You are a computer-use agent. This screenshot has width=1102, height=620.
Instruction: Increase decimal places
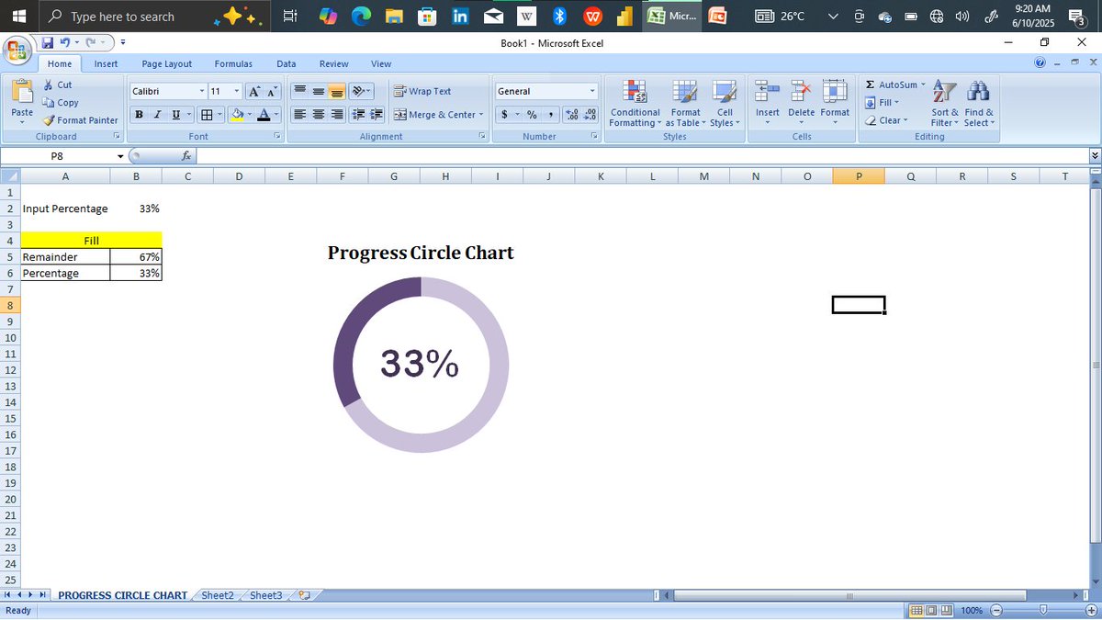tap(572, 115)
